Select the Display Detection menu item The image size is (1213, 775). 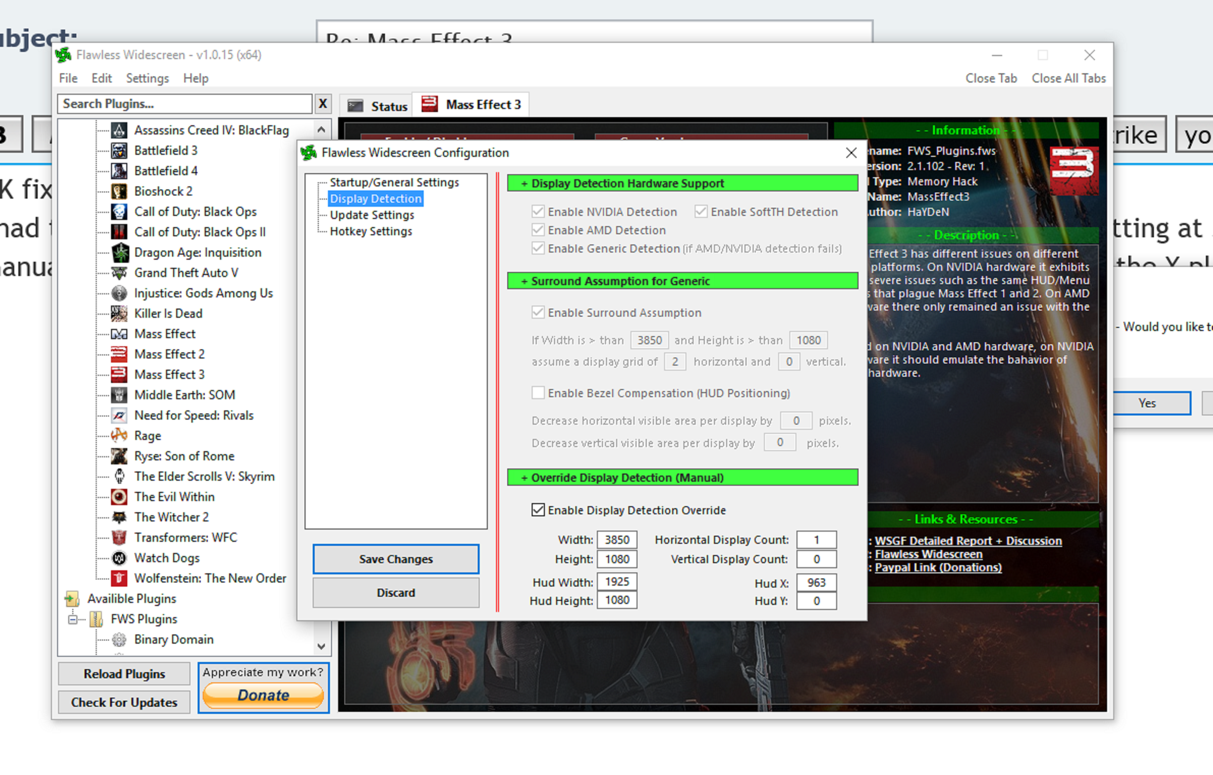click(x=374, y=198)
